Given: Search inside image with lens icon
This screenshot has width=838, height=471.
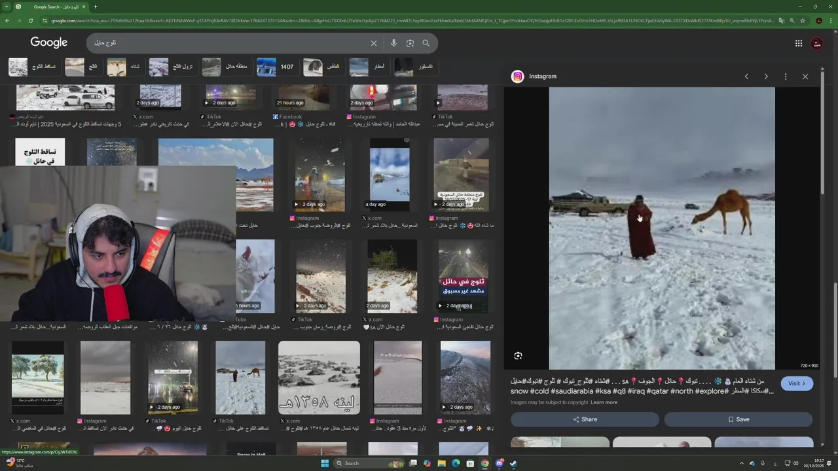Looking at the screenshot, I should pos(518,356).
